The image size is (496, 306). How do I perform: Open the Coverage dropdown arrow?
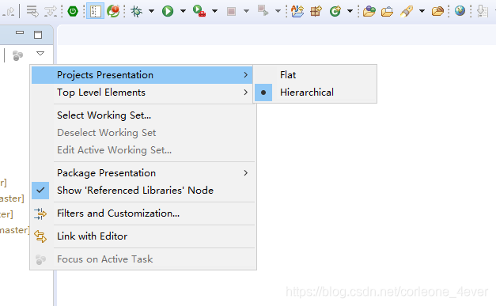215,11
